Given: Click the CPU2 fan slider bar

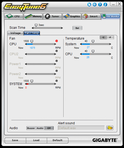Looking at the screenshot, I should [x=41, y=54].
